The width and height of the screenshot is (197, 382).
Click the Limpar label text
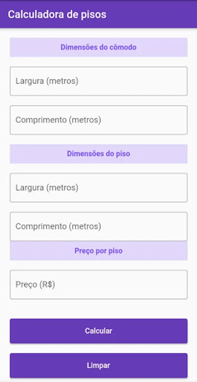pyautogui.click(x=98, y=365)
